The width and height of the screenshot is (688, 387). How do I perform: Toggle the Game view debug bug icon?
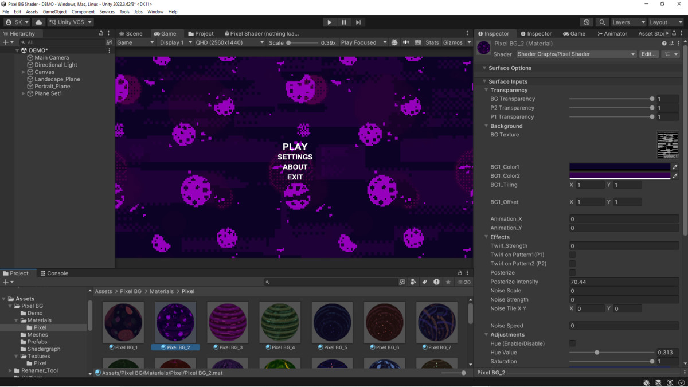[x=394, y=42]
